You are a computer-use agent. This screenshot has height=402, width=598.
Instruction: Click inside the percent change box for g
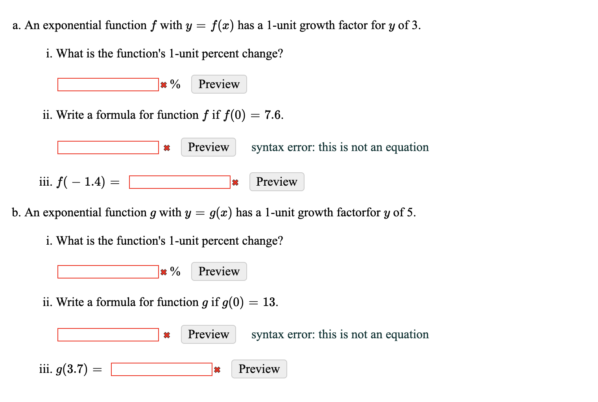[x=107, y=271]
